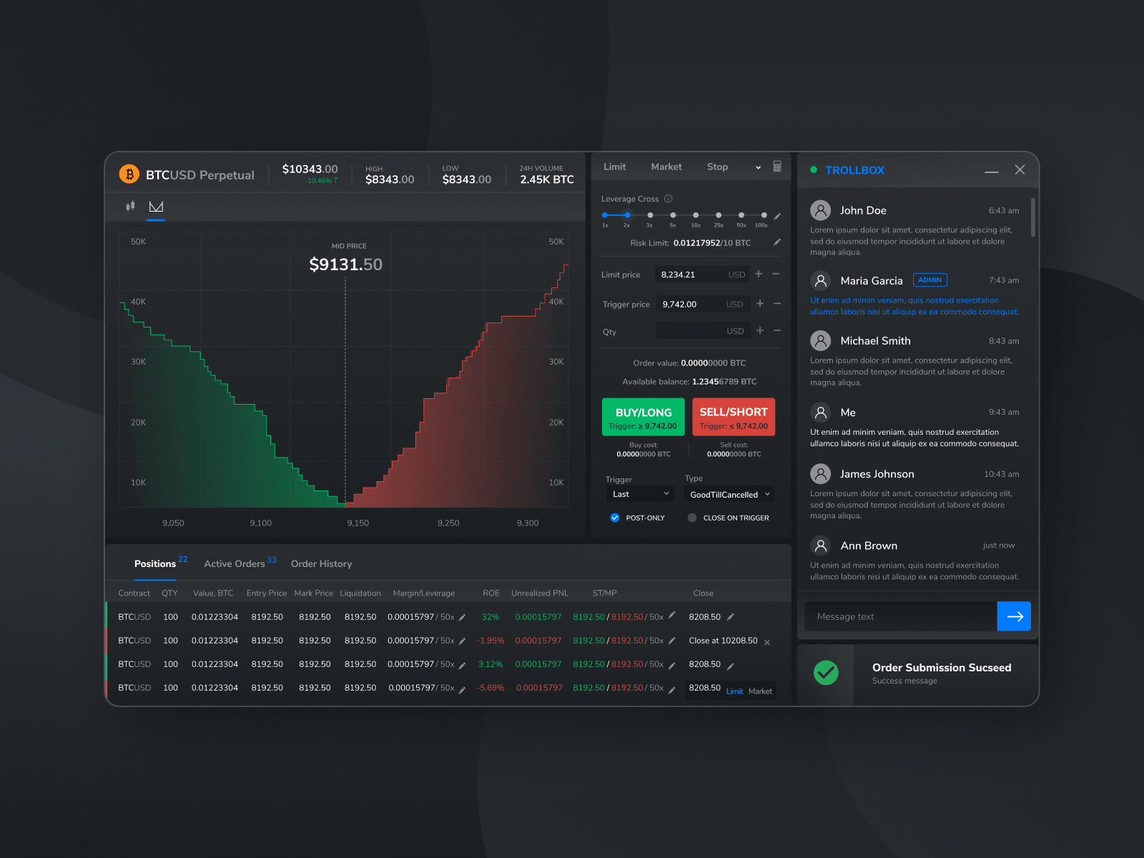Click the SELL/SHORT button
Image resolution: width=1144 pixels, height=858 pixels.
point(734,417)
